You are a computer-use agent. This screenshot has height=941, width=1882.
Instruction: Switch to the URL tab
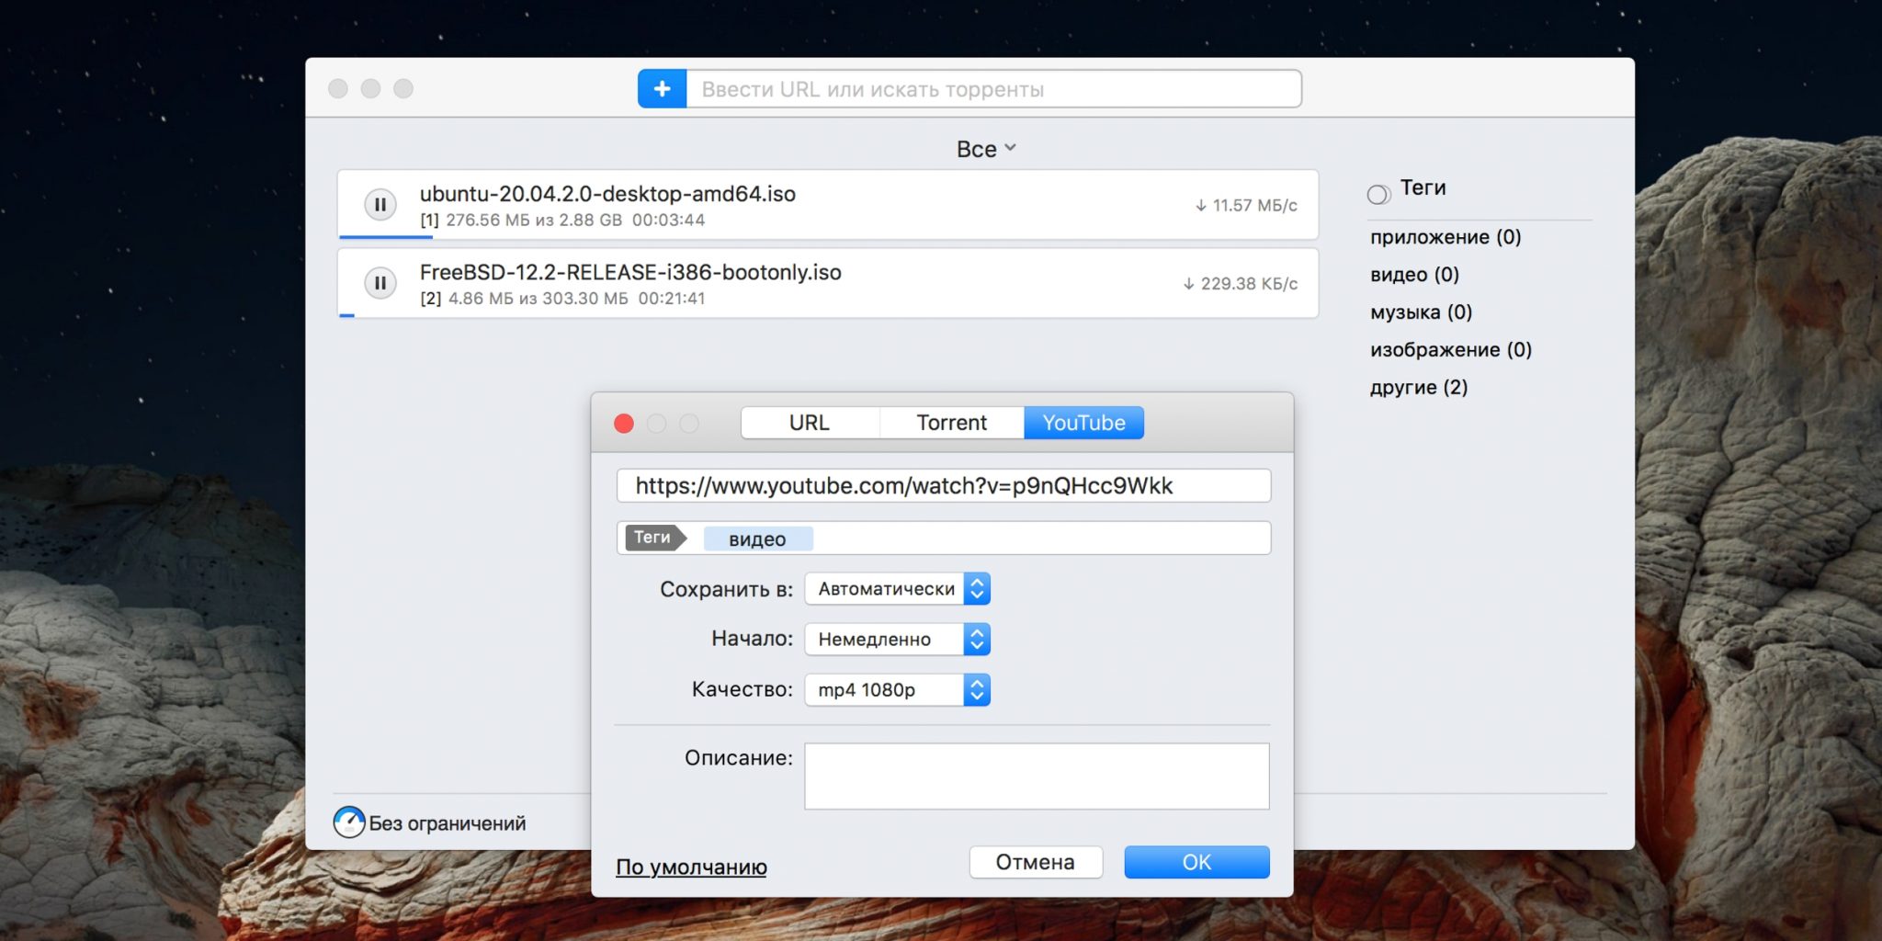click(809, 423)
